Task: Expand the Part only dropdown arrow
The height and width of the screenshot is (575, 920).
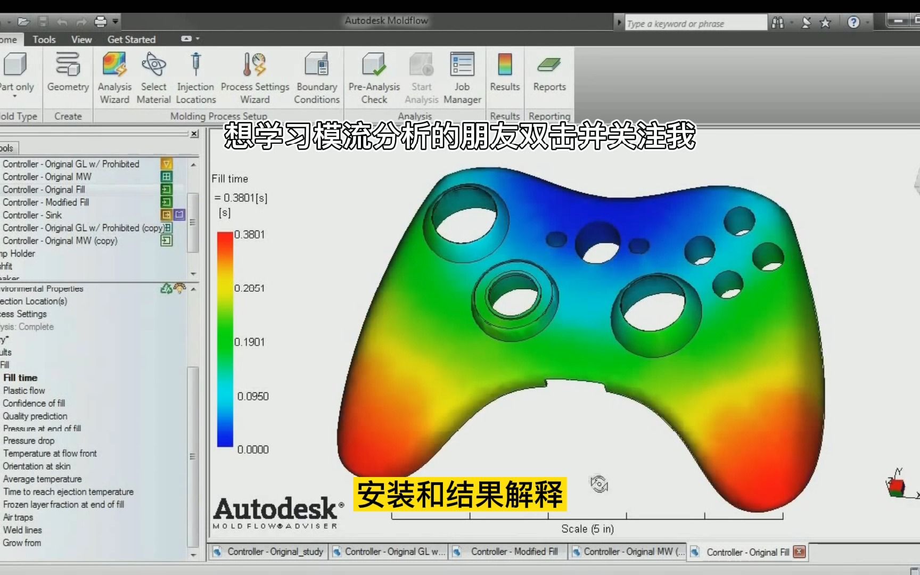Action: pos(14,96)
